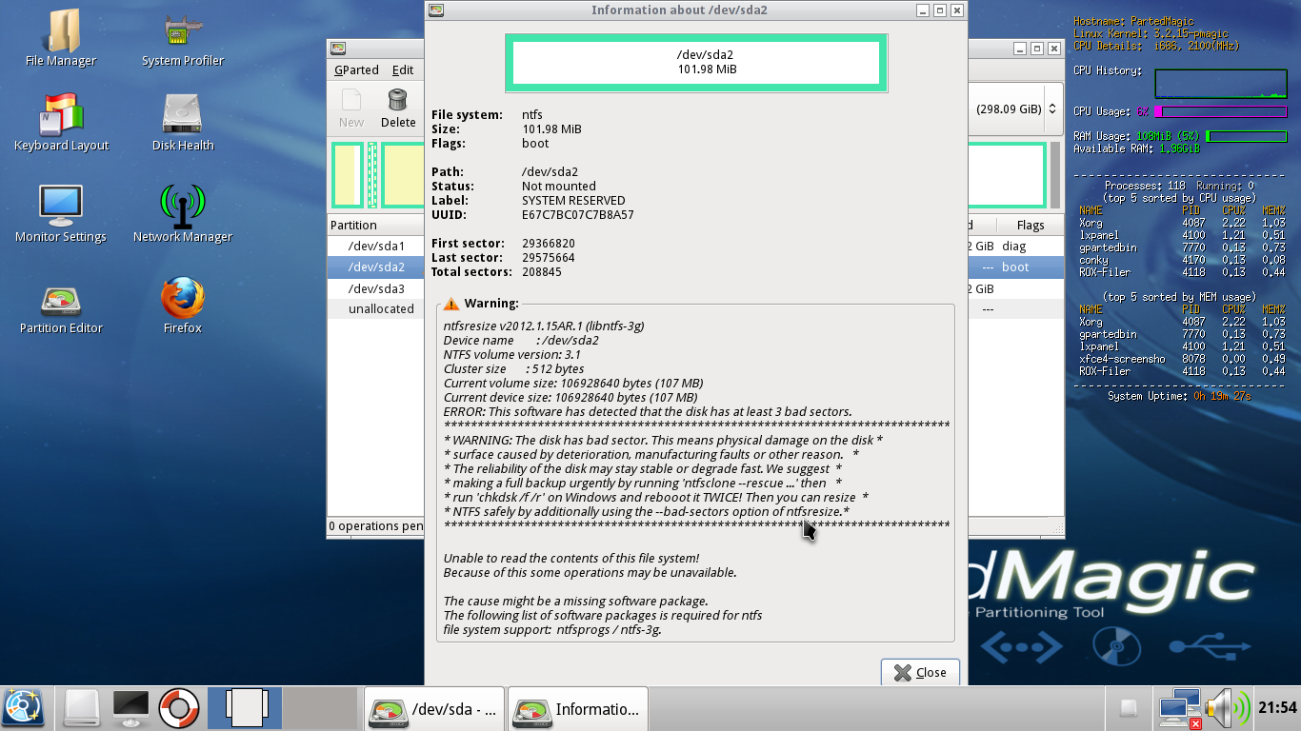1301x731 pixels.
Task: Click the 'Cluster size : 512 bytes' line
Action: 514,369
